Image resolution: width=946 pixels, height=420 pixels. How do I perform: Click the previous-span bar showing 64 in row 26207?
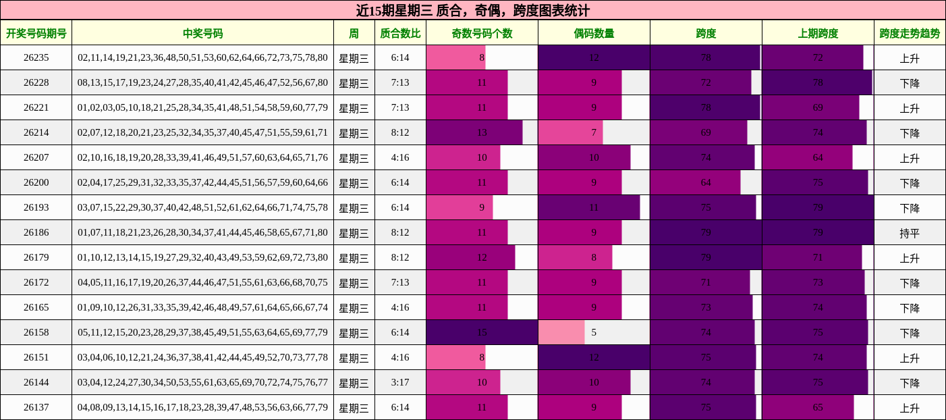pyautogui.click(x=808, y=157)
